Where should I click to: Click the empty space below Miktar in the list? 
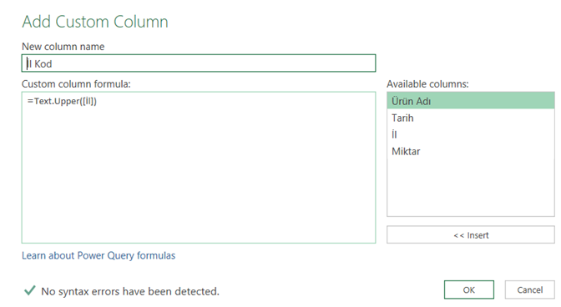[x=471, y=188]
